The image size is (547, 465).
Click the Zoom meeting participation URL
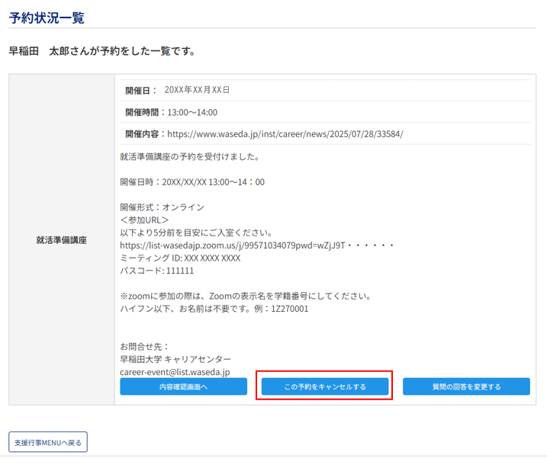(256, 245)
